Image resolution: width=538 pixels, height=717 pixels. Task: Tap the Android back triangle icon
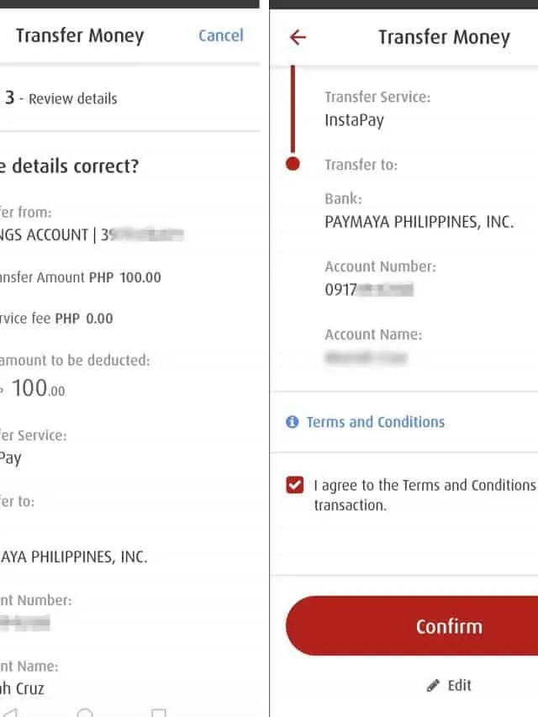coord(12,713)
